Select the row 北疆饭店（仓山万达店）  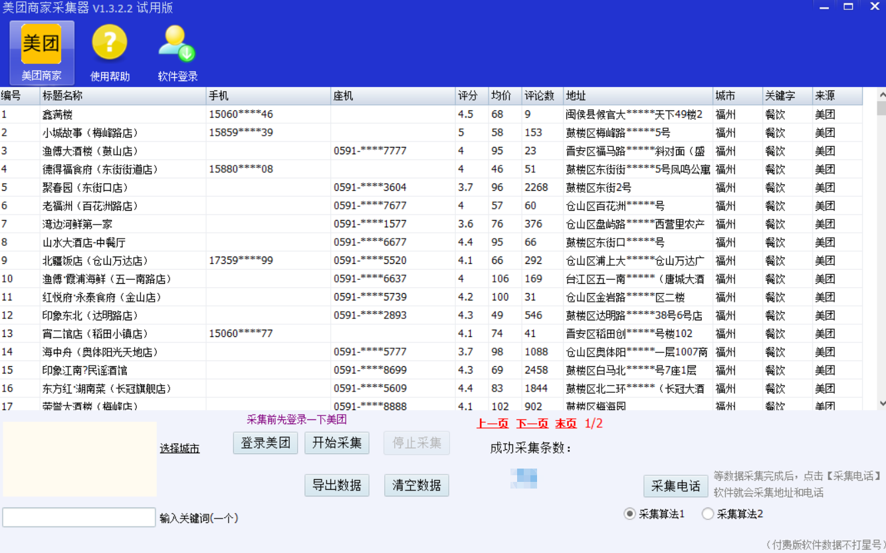pyautogui.click(x=431, y=261)
